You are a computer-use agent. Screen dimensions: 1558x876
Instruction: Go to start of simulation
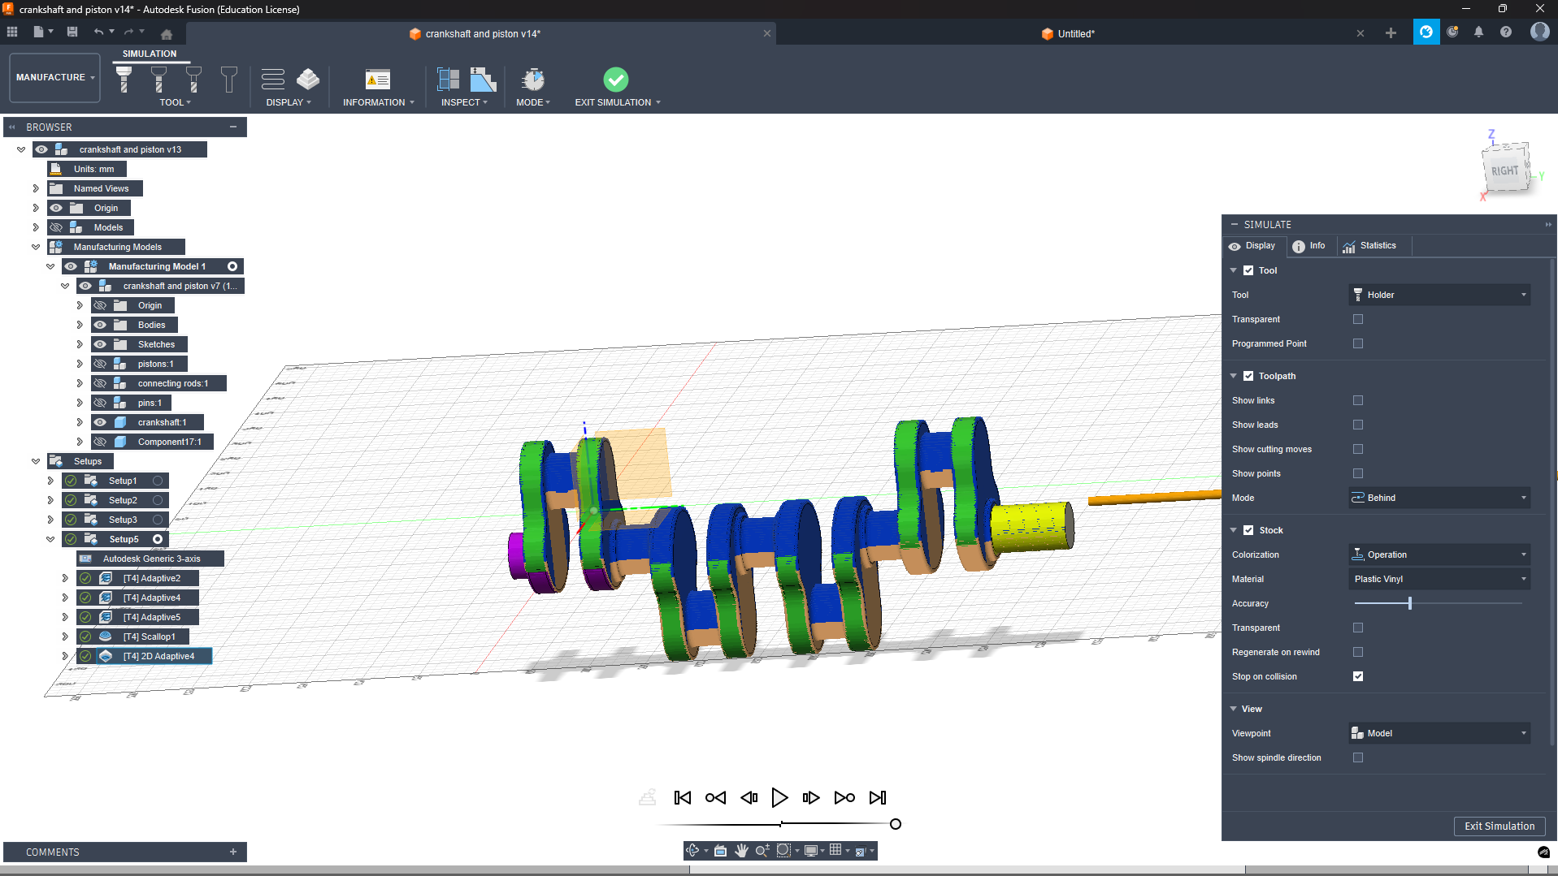[x=683, y=798]
